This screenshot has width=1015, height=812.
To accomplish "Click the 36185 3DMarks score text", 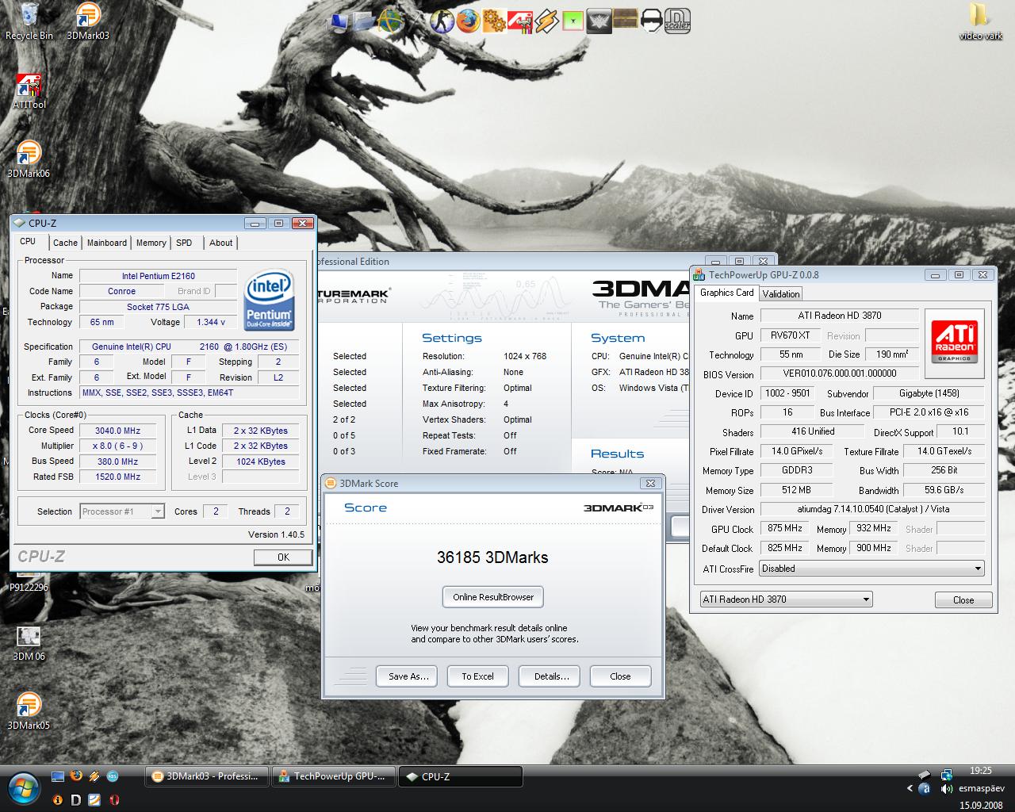I will click(x=492, y=557).
